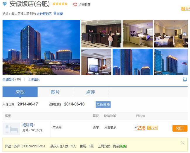Click the five-star rating icons
This screenshot has width=190, height=153.
pos(60,4)
